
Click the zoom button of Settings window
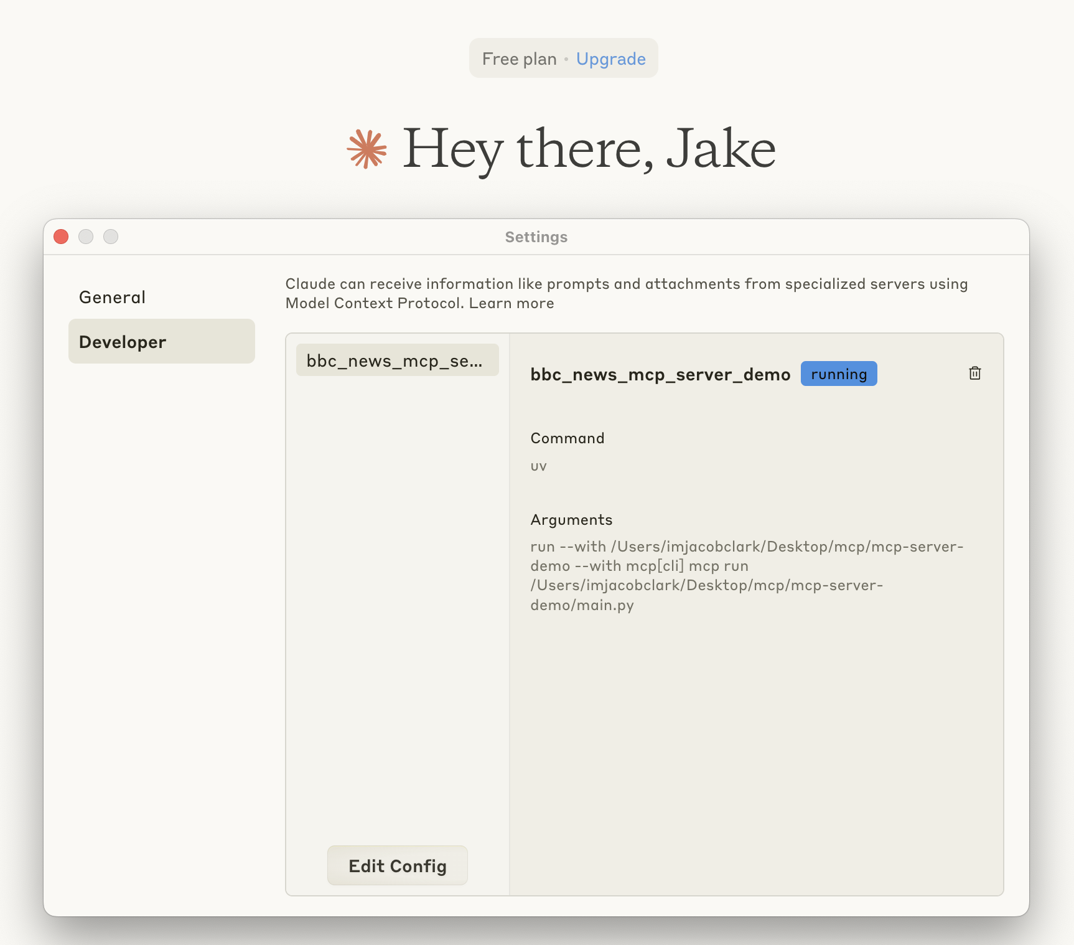point(111,237)
